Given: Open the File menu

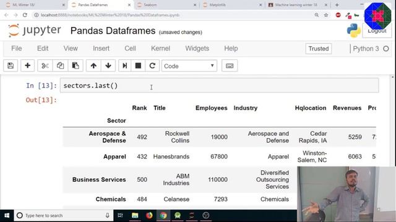Looking at the screenshot, I should tap(17, 48).
